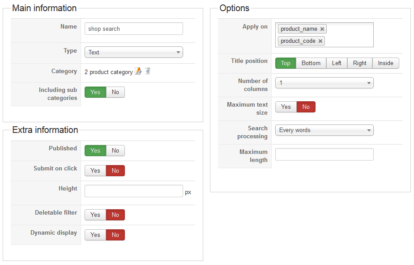
Task: Focus the Height input field
Action: [x=133, y=191]
